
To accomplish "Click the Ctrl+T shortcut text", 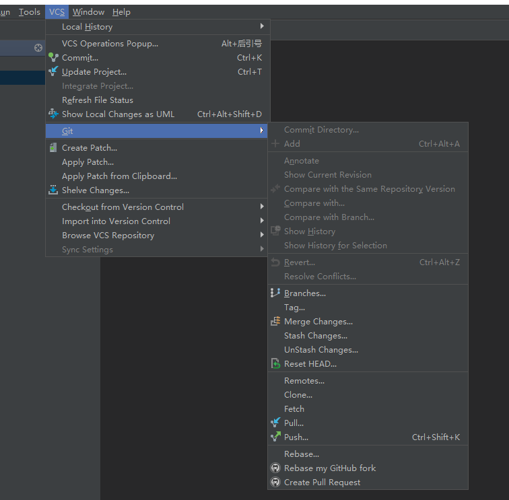I will (x=250, y=72).
